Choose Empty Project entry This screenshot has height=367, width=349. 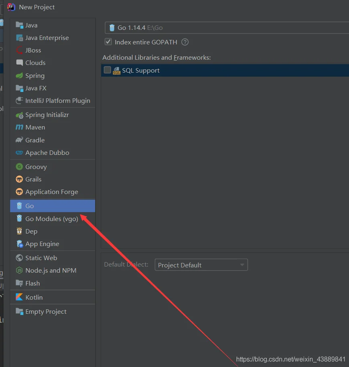coord(53,311)
